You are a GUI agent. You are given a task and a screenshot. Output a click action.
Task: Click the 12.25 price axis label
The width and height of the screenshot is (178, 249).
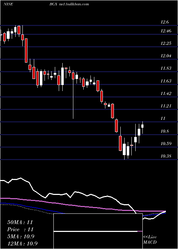(166, 43)
